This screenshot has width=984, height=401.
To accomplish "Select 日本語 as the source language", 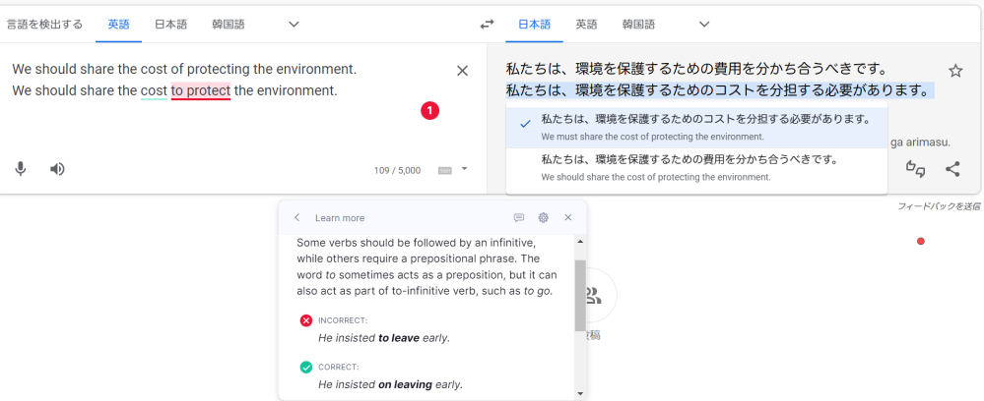I will [170, 25].
